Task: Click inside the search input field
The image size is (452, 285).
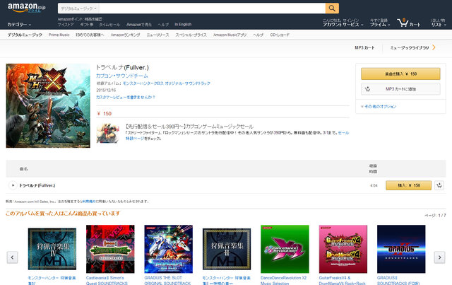Action: [x=213, y=8]
